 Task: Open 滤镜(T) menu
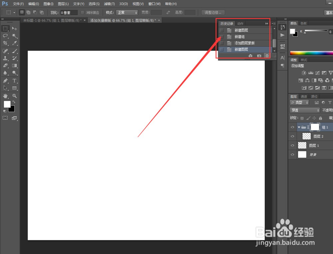tap(109, 4)
